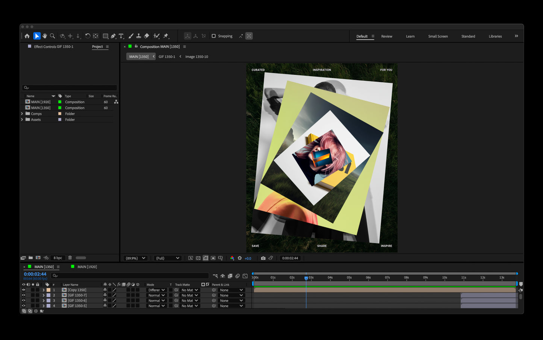543x340 pixels.
Task: Select the Clone Stamp tool
Action: (139, 36)
